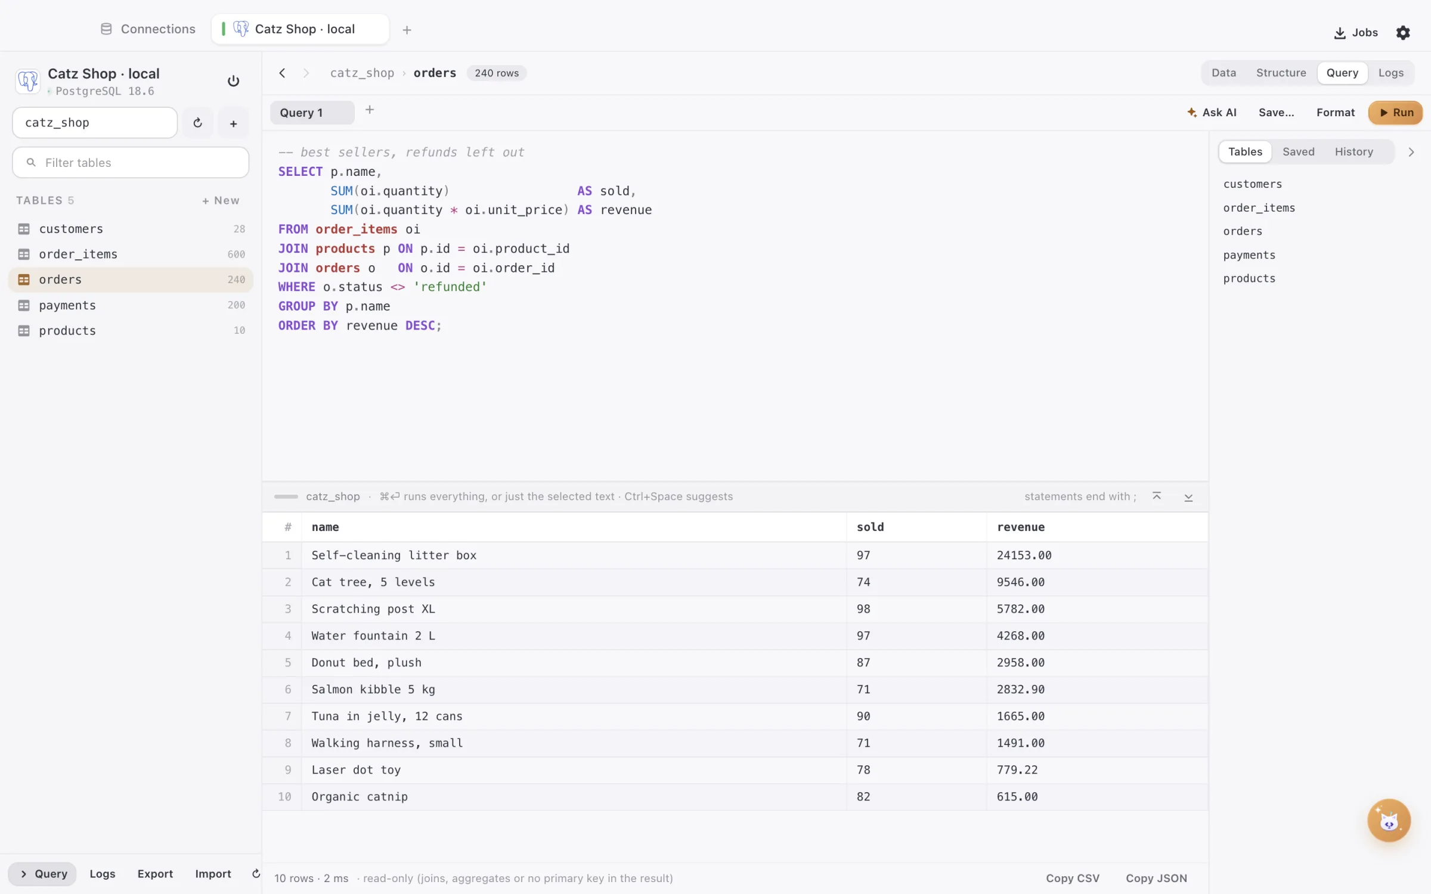Copy results as JSON
This screenshot has width=1431, height=894.
pyautogui.click(x=1156, y=878)
